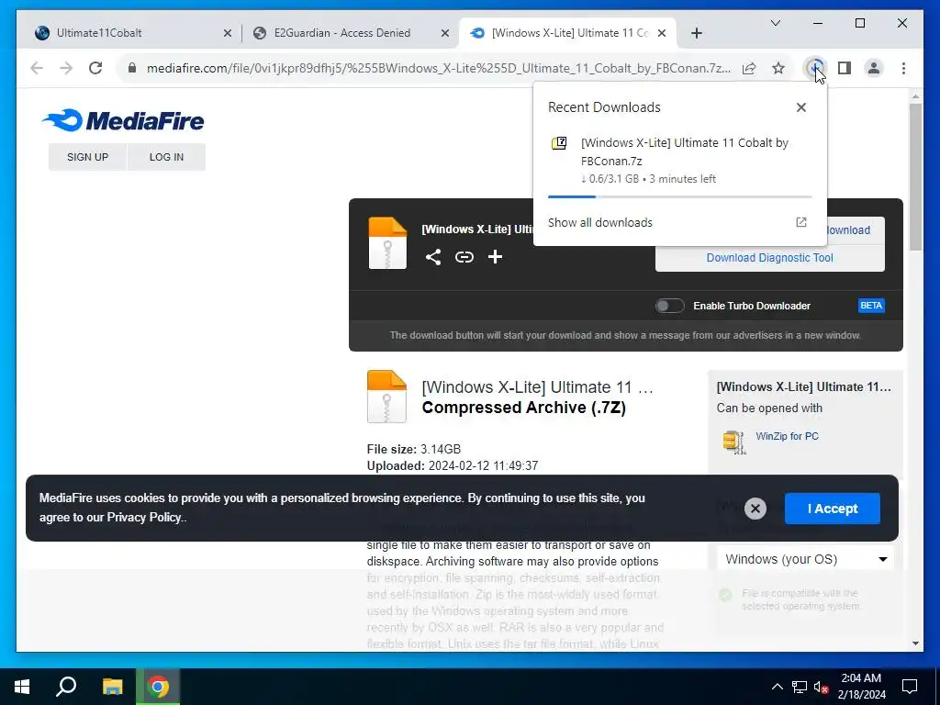Image resolution: width=940 pixels, height=705 pixels.
Task: Switch to E2Guardian - Access Denied tab
Action: tap(350, 33)
